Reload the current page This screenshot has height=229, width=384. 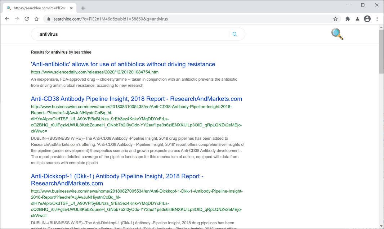click(x=27, y=19)
